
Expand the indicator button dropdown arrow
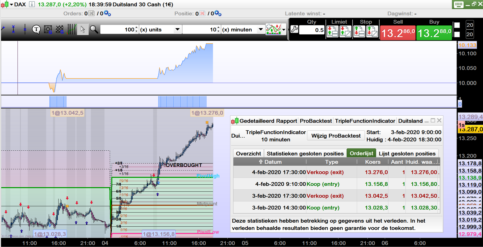(284, 30)
